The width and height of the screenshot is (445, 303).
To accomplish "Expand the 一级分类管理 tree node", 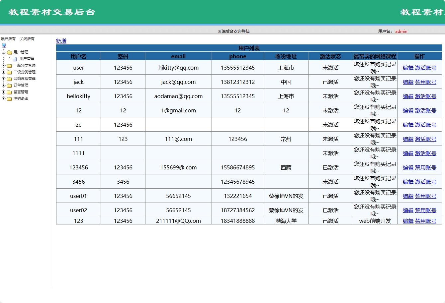I will coord(4,65).
